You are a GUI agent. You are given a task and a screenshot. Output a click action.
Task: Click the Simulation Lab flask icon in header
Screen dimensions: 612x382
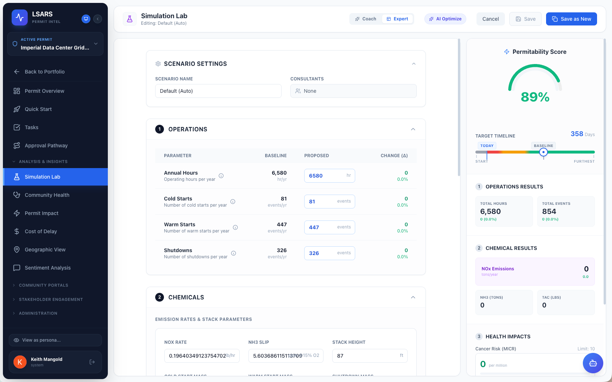click(x=130, y=19)
